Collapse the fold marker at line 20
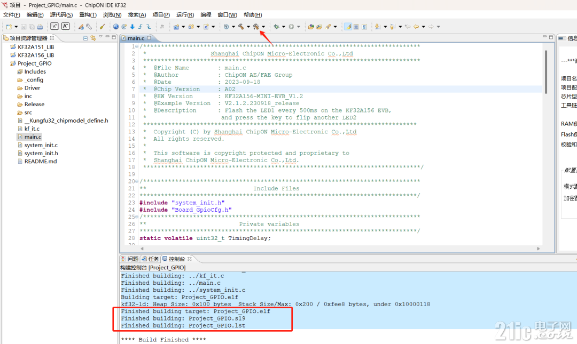Viewport: 577px width, 344px height. 137,181
